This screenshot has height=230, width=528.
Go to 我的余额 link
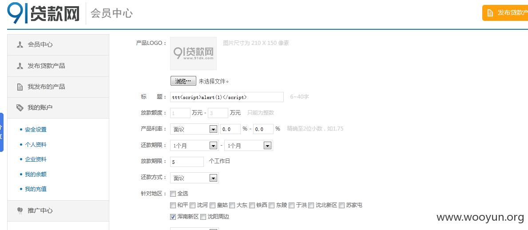pyautogui.click(x=36, y=174)
